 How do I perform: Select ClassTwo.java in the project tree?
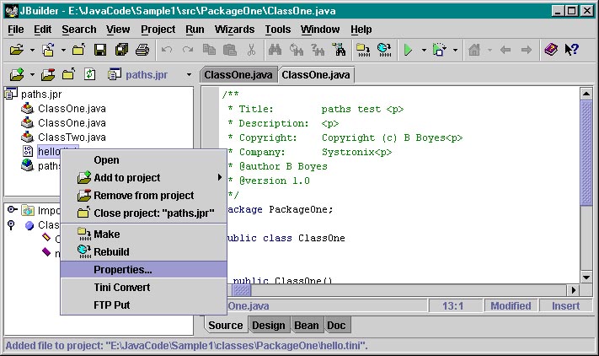tap(72, 138)
